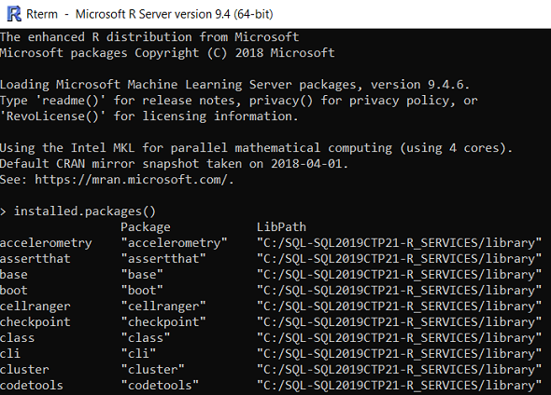Screen dimensions: 551x395
Task: Click the LibPath value in codetools row
Action: coord(399,386)
